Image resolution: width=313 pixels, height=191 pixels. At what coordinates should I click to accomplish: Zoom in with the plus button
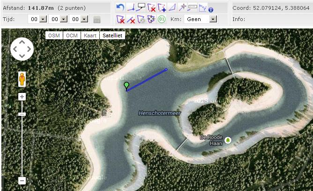point(22,97)
